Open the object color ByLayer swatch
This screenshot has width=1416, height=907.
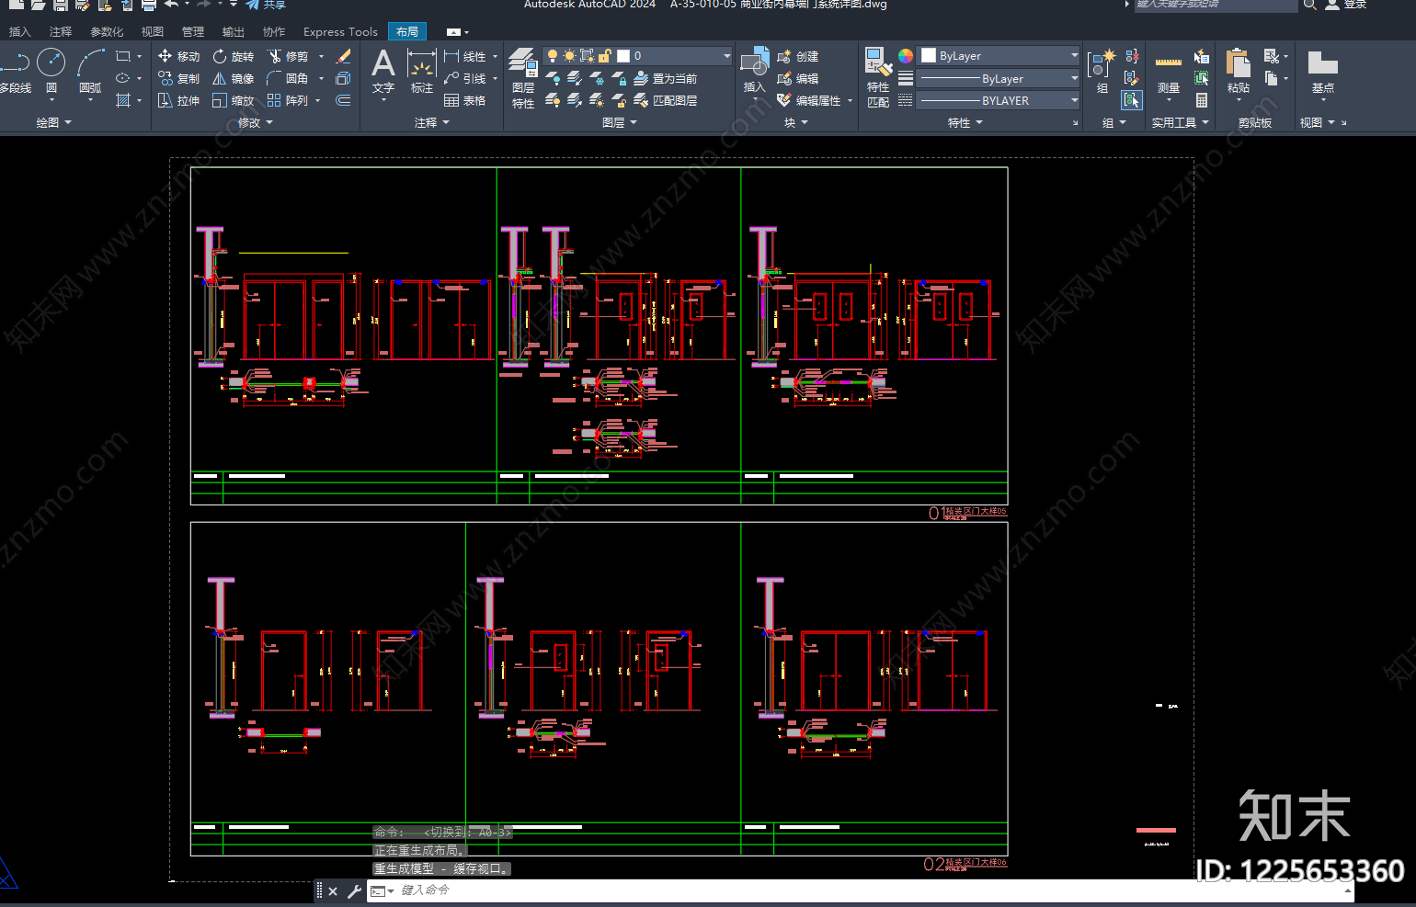click(x=999, y=56)
